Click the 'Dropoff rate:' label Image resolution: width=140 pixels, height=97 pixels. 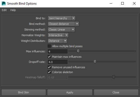[37, 62]
